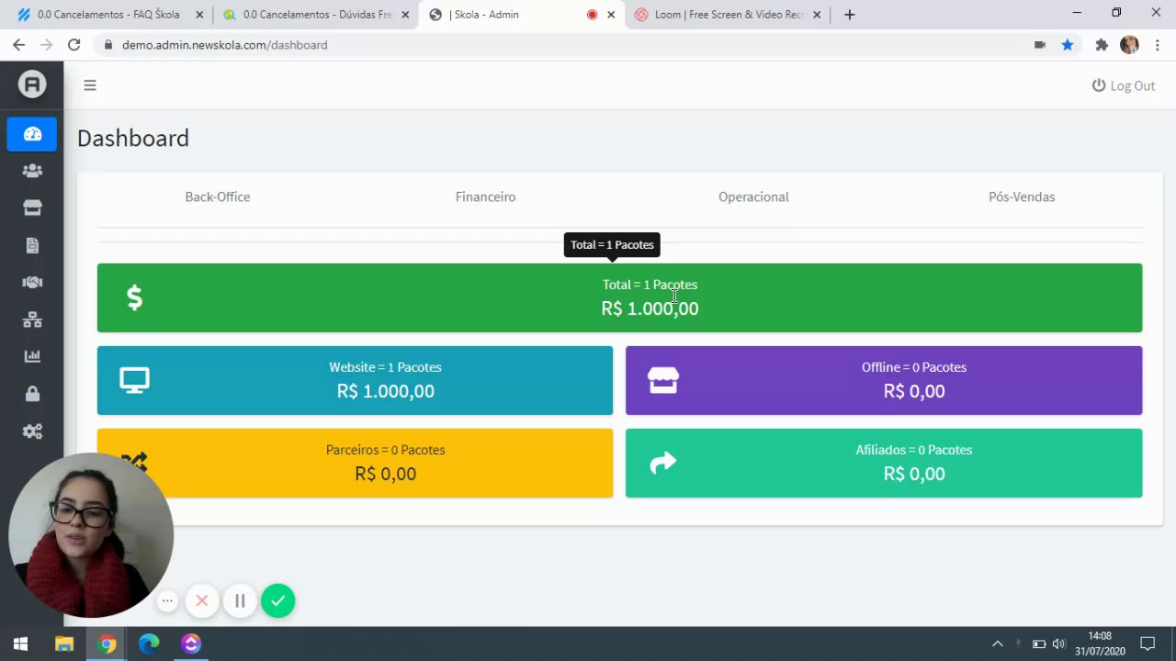Open the store icon in sidebar
1176x661 pixels.
pyautogui.click(x=32, y=207)
